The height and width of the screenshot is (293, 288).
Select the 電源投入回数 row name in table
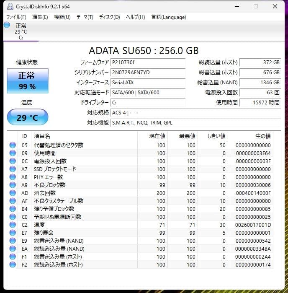click(x=50, y=161)
